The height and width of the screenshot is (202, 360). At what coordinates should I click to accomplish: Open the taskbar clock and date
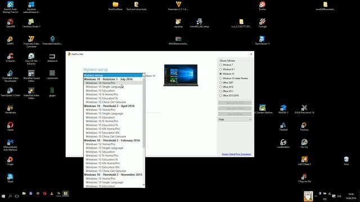pyautogui.click(x=351, y=196)
